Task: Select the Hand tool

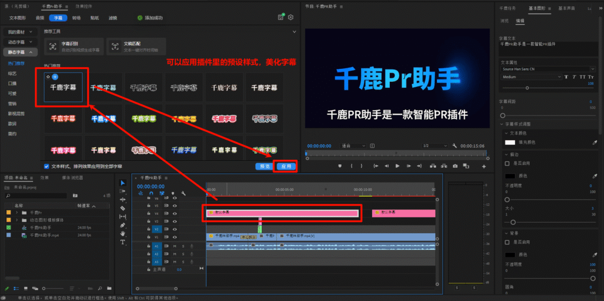Action: [123, 234]
